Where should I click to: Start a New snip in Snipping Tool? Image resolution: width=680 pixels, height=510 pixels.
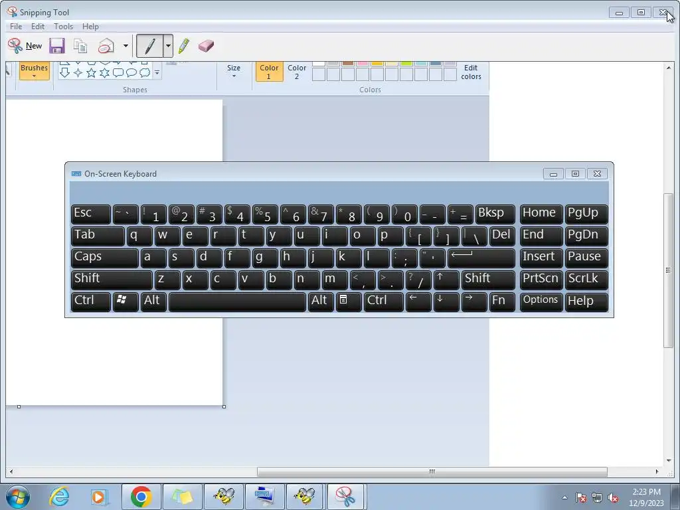(x=25, y=46)
